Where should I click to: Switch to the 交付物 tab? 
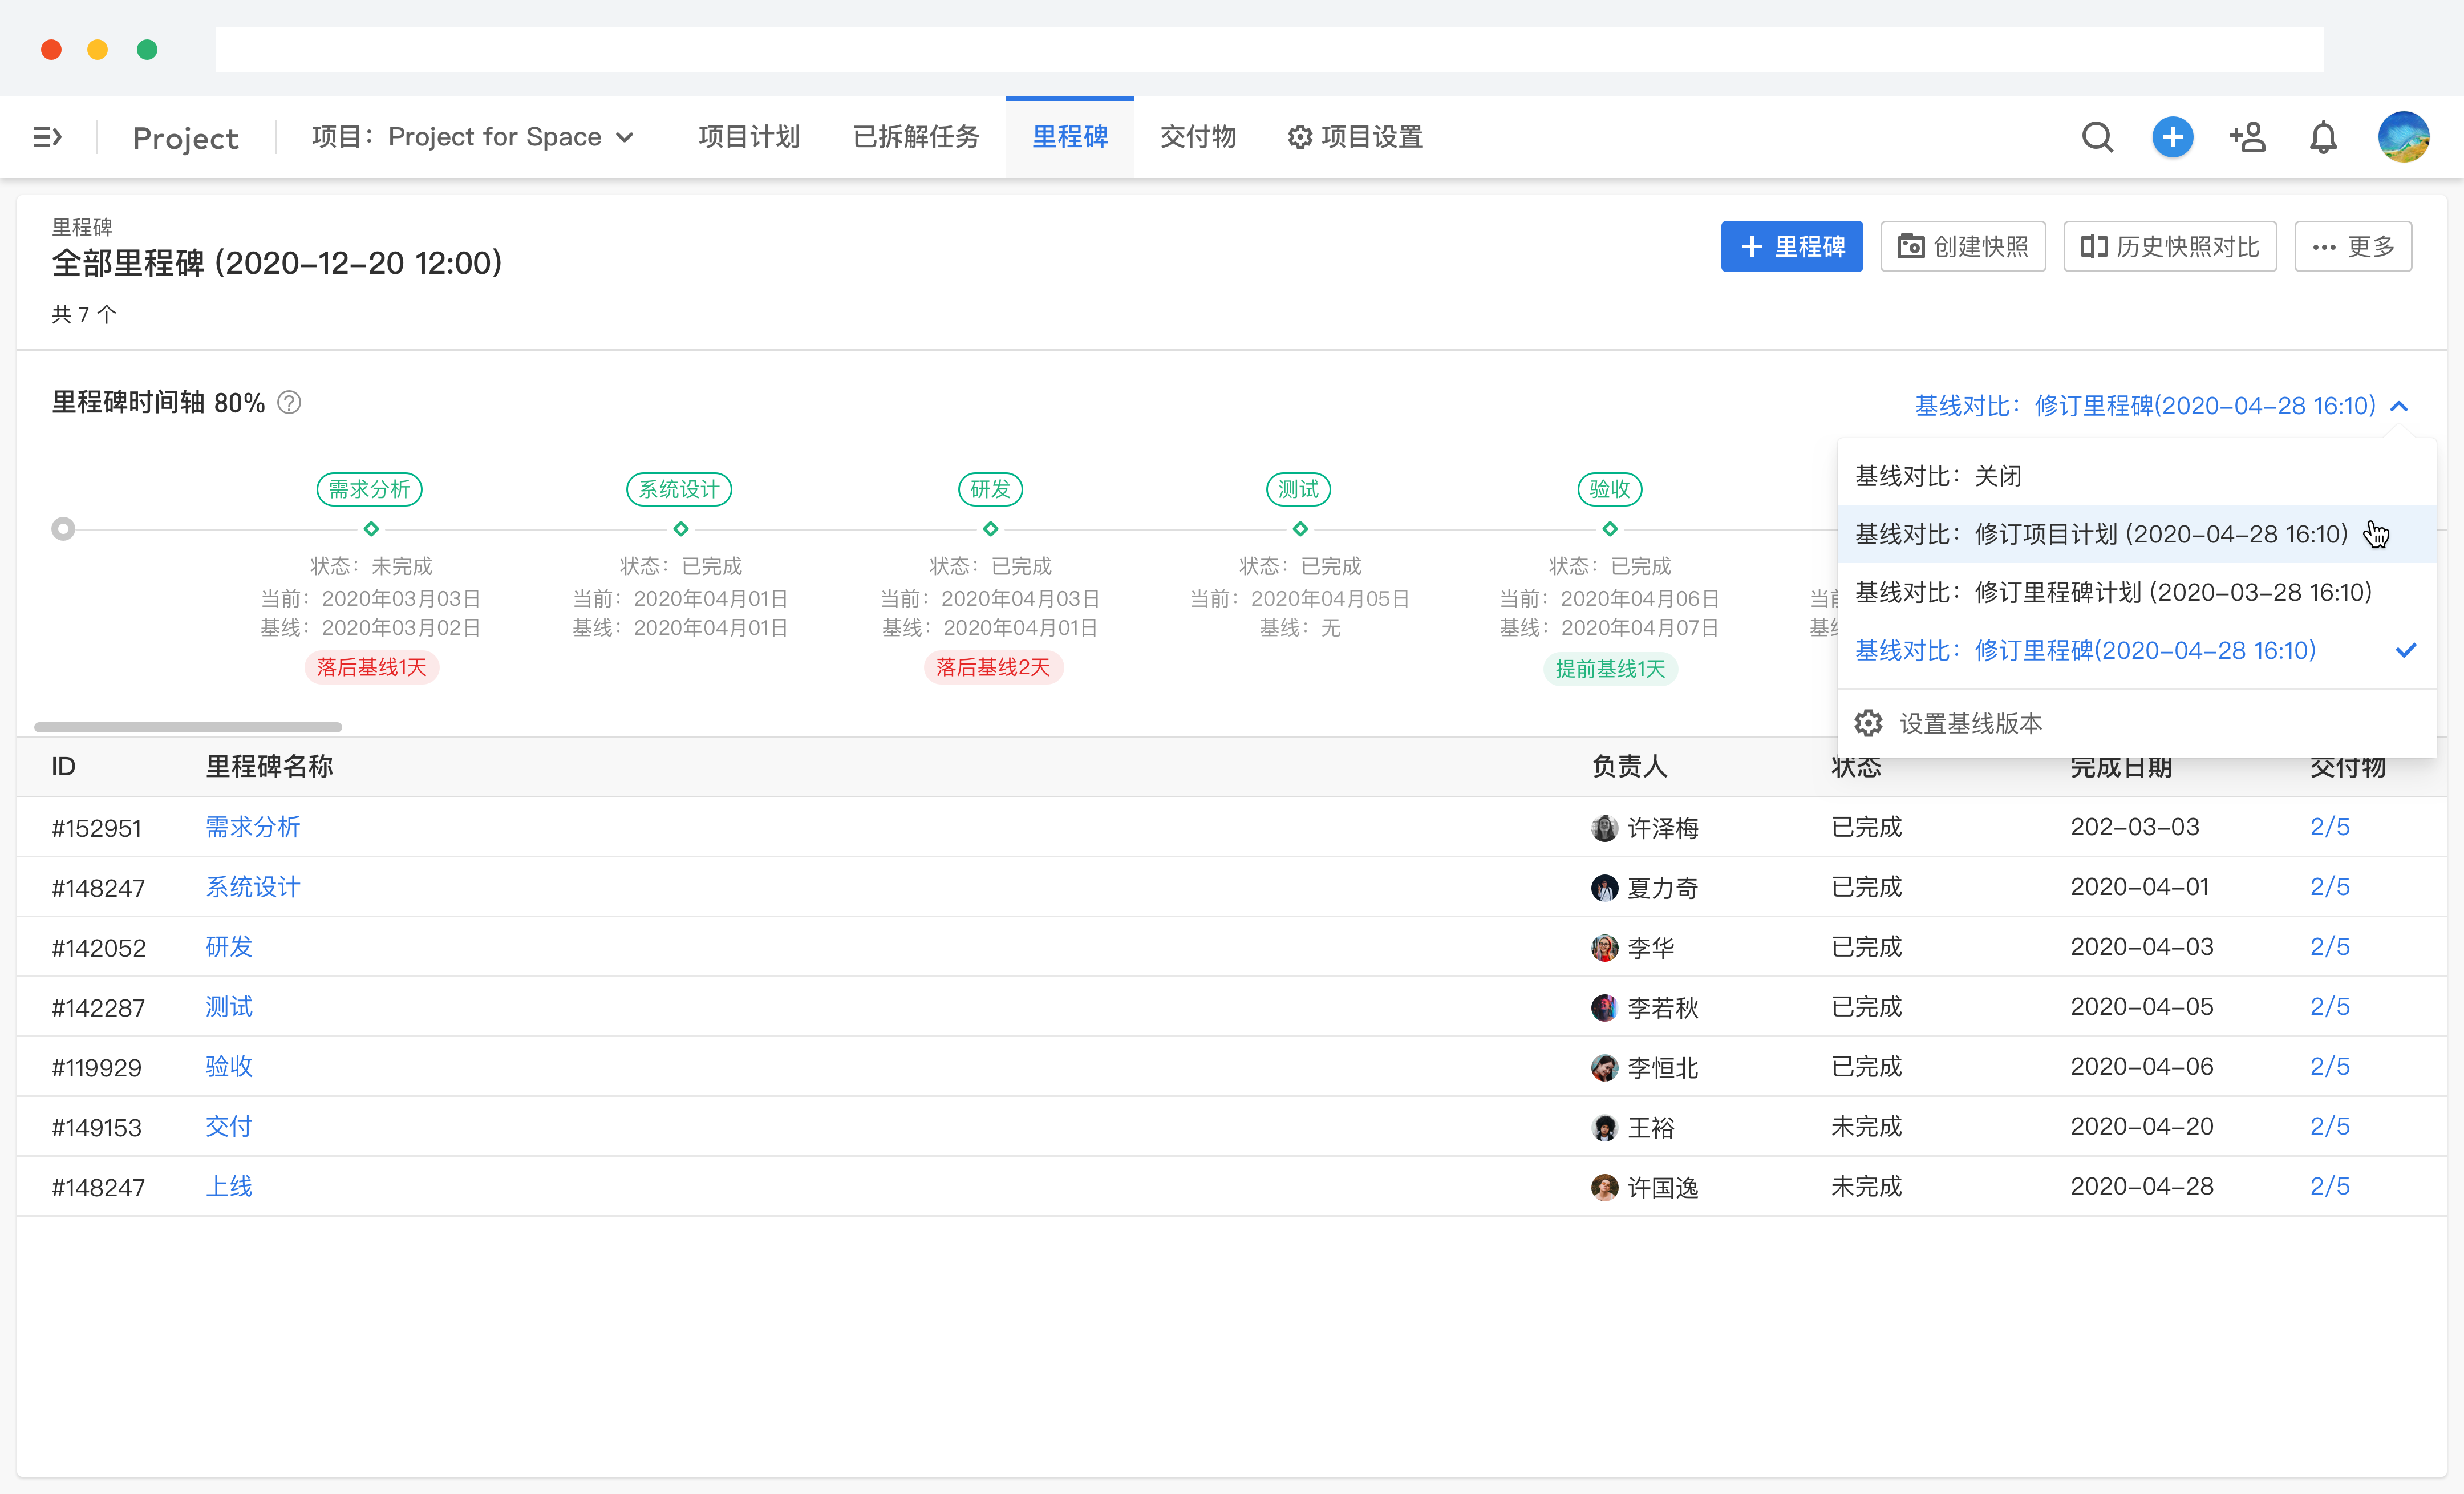click(x=1198, y=137)
